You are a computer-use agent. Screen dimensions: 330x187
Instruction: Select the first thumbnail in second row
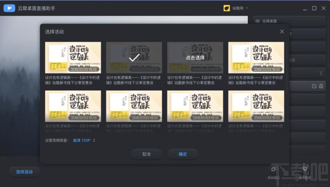pyautogui.click(x=73, y=106)
